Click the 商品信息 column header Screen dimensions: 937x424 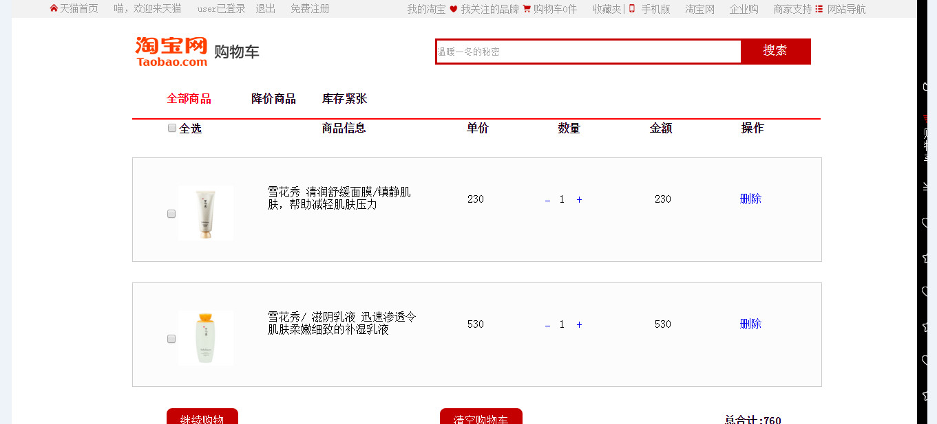coord(344,129)
